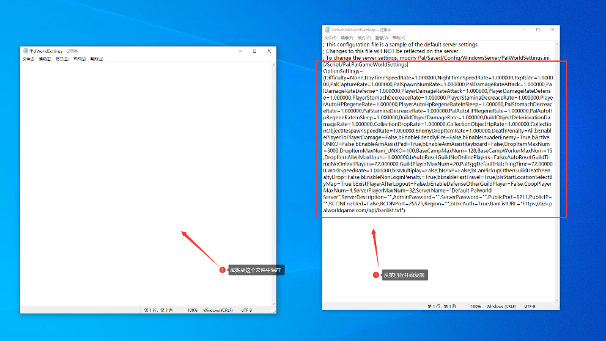Click 'Windows (CRLF)' in PalWorldSettings status bar

218,310
